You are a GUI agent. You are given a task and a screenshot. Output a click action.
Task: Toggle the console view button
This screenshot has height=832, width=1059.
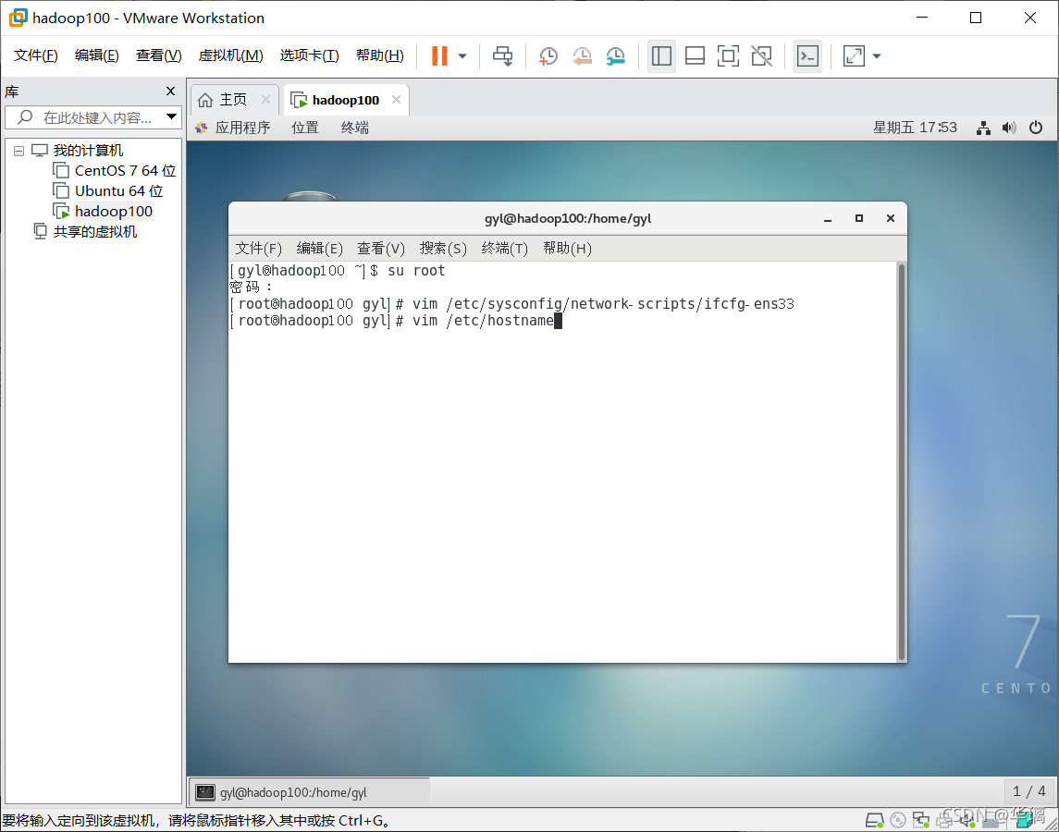[807, 56]
